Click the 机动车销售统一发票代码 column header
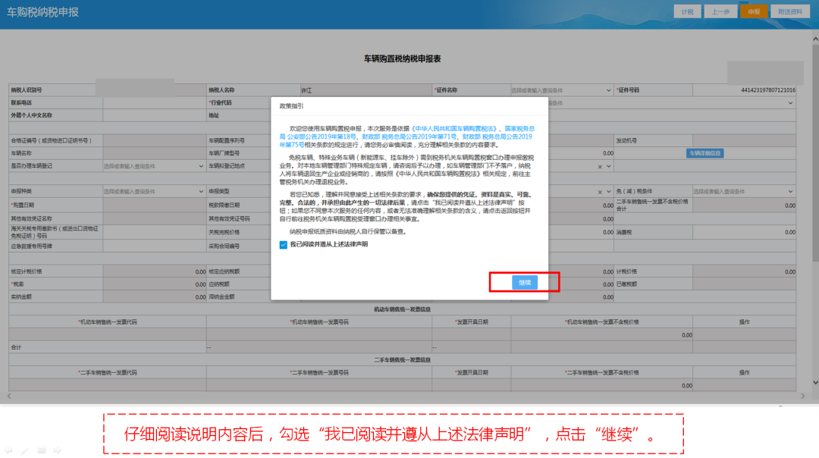This screenshot has height=458, width=819. point(108,322)
